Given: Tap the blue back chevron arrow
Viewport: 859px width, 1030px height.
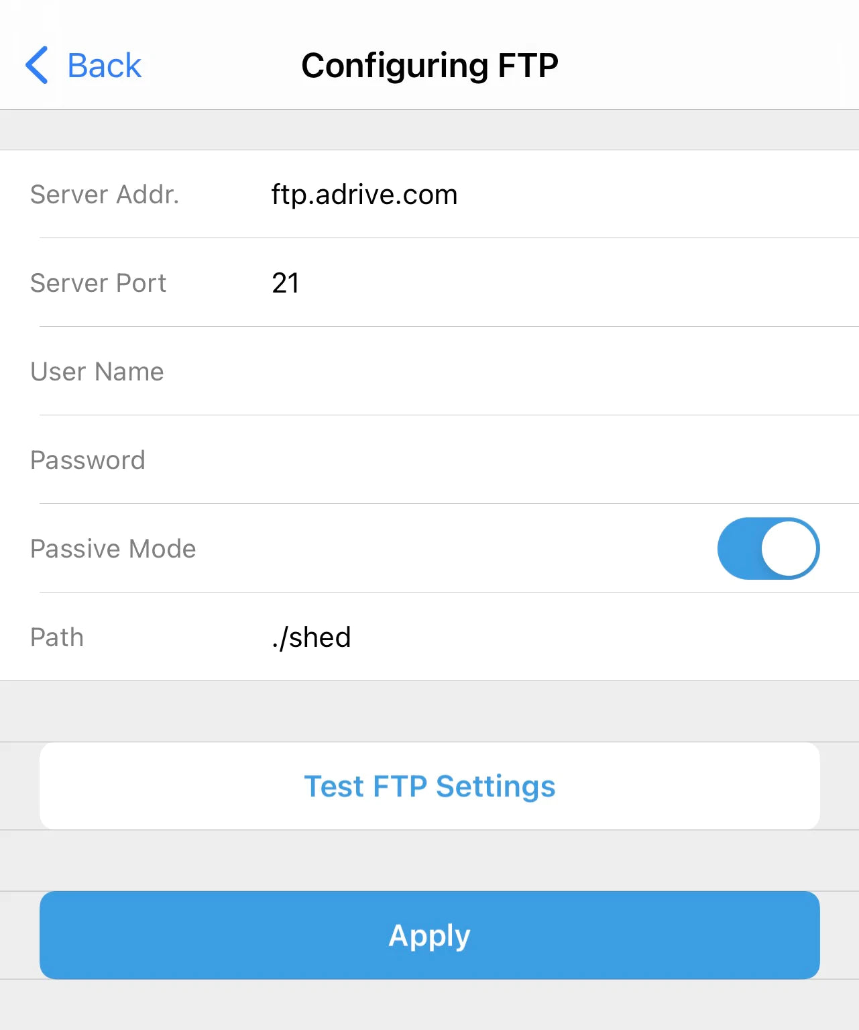Looking at the screenshot, I should point(37,65).
